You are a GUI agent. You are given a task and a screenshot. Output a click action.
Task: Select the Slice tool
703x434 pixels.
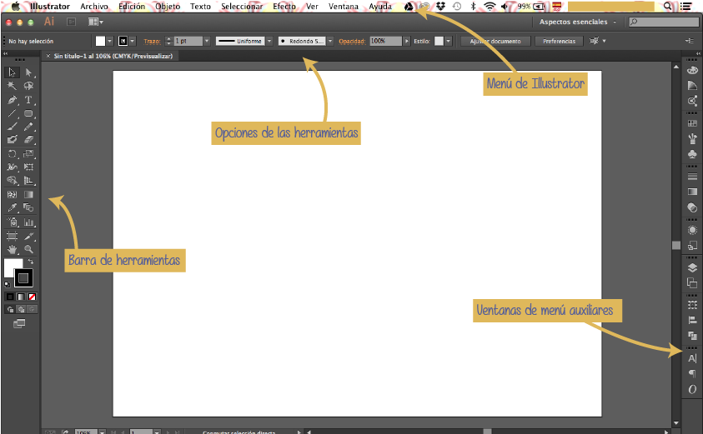pyautogui.click(x=28, y=236)
